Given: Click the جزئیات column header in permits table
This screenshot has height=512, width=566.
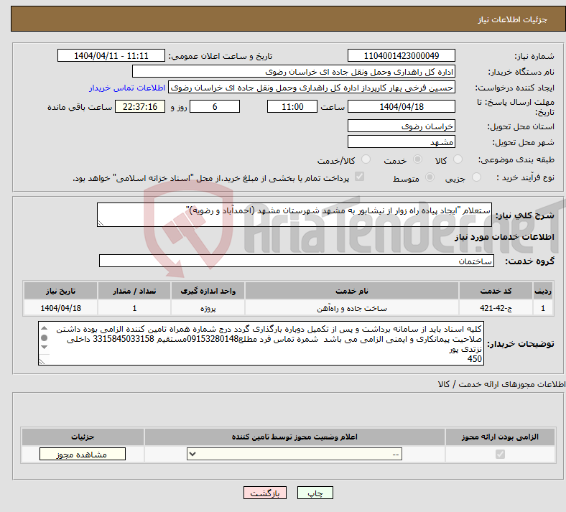Looking at the screenshot, I should (x=83, y=437).
